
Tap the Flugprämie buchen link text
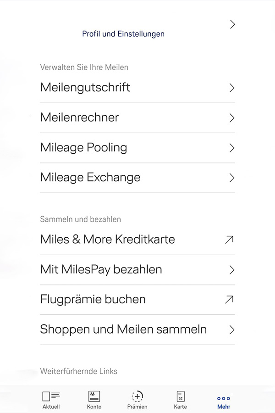93,299
